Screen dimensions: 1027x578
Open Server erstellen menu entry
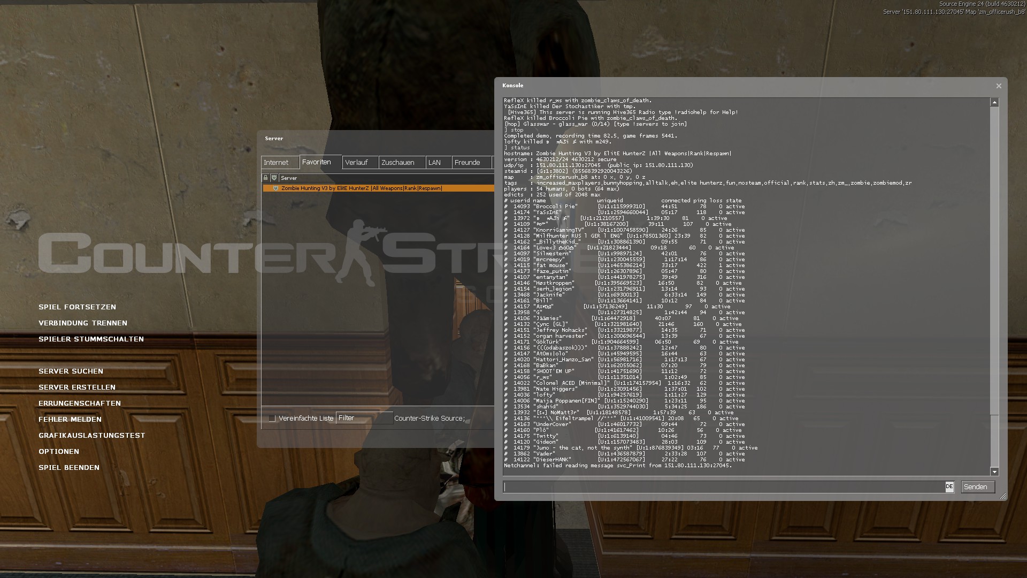[x=77, y=387]
